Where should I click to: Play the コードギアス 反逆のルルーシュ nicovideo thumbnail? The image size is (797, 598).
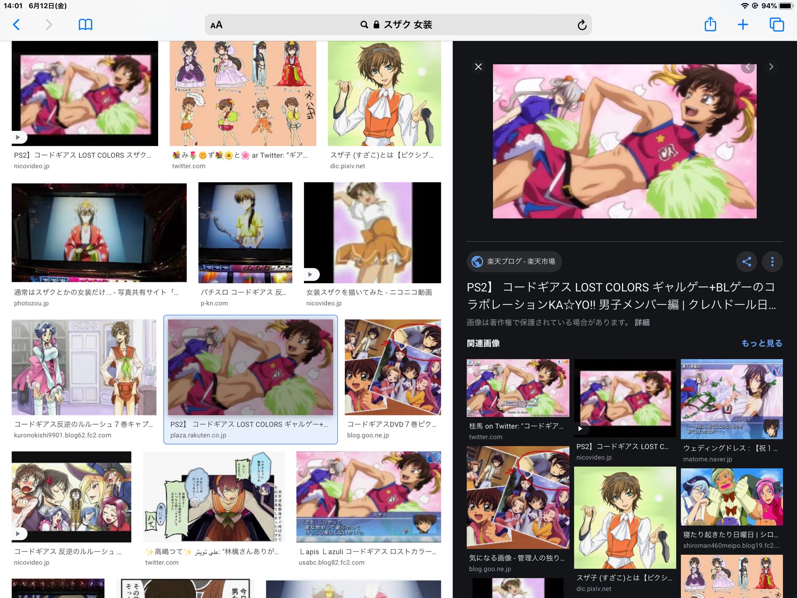(18, 533)
